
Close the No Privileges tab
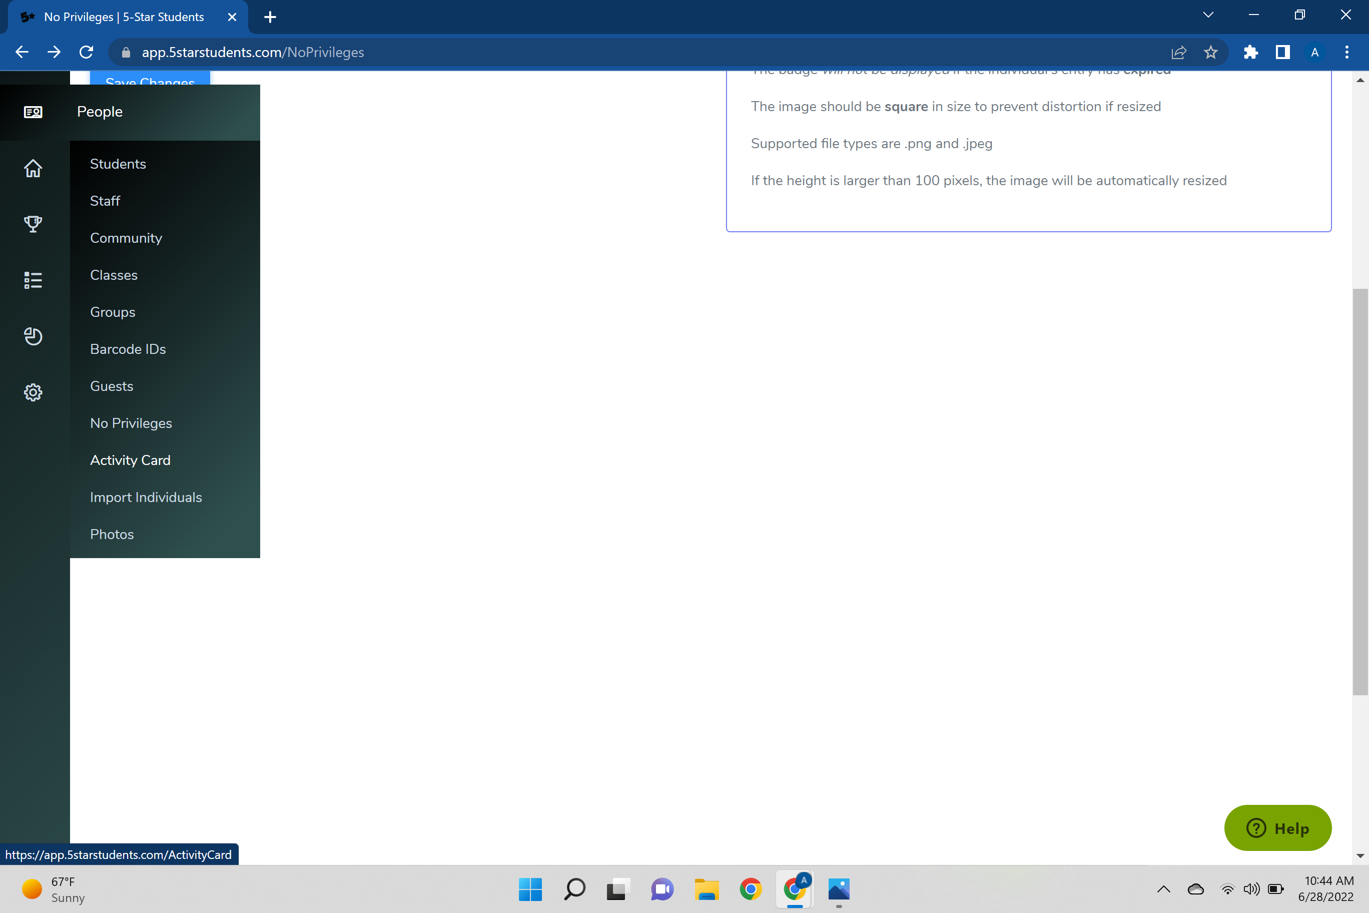pos(232,17)
